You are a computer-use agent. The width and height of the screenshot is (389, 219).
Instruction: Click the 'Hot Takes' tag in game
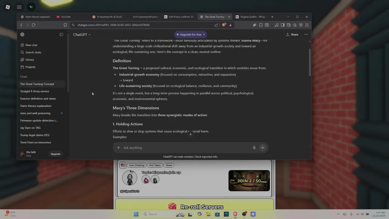(155, 165)
